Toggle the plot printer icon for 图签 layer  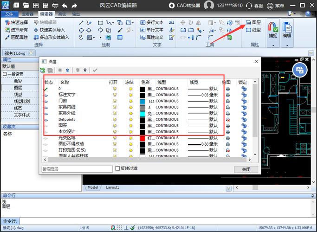[x=228, y=125]
